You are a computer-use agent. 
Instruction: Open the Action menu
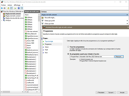[10, 5]
